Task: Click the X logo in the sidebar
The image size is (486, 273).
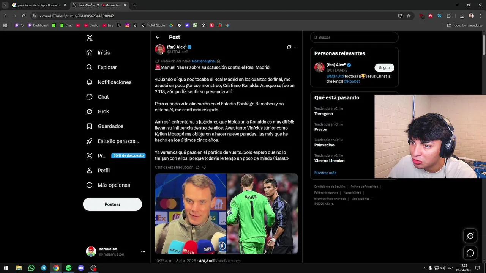Action: 90,38
